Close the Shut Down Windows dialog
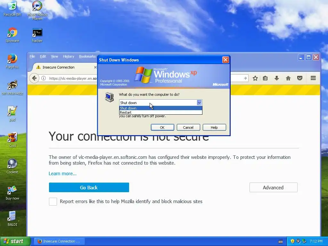The image size is (328, 246). tap(225, 60)
